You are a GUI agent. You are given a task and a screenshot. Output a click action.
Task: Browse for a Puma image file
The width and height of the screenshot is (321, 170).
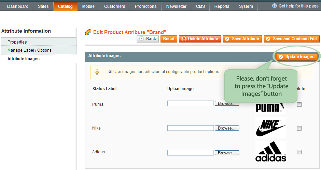pyautogui.click(x=227, y=104)
